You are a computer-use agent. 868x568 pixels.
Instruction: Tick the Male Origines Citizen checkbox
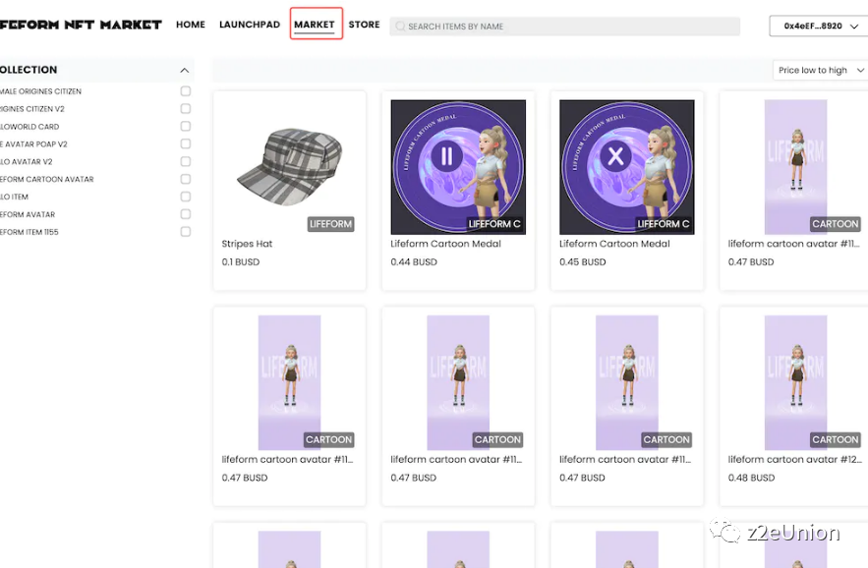coord(186,91)
